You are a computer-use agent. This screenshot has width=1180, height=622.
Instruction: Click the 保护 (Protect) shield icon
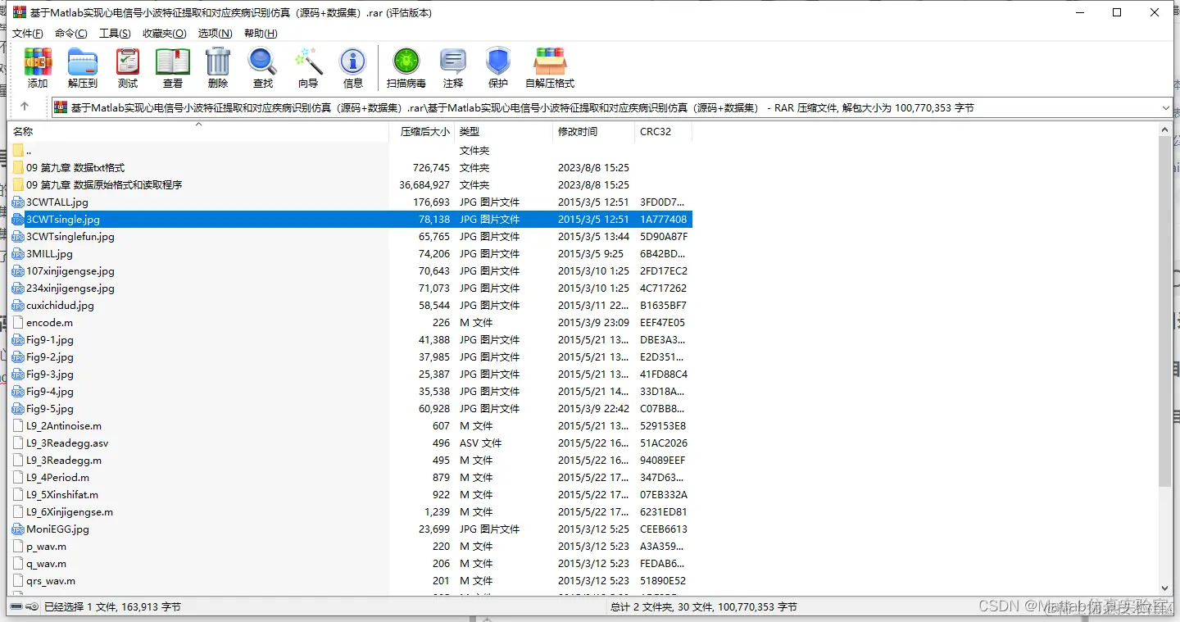(497, 67)
